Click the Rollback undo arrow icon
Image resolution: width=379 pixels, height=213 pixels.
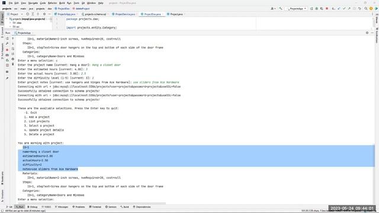359,8
